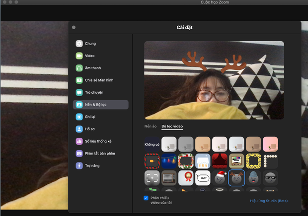Viewport: 308px width, 216px height.
Task: Open Video settings in the sidebar
Action: pos(89,56)
